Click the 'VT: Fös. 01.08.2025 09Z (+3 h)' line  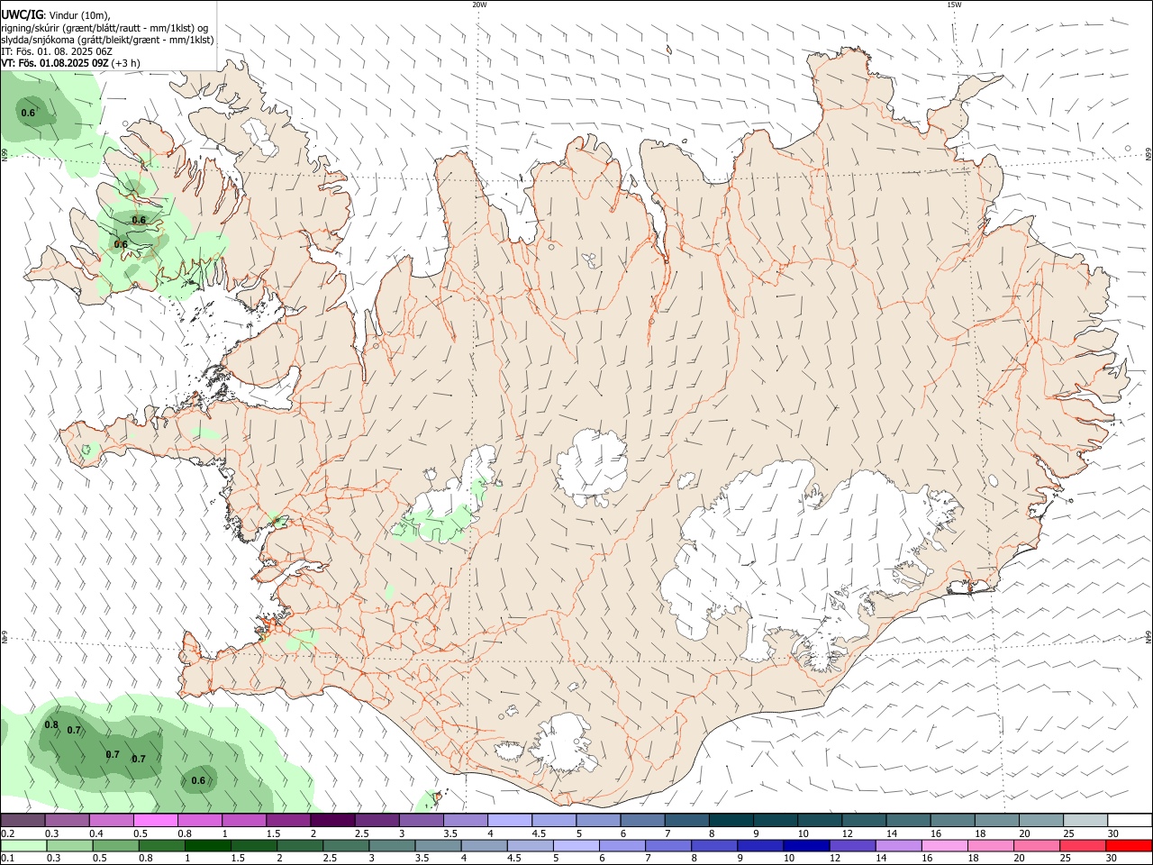pos(70,63)
